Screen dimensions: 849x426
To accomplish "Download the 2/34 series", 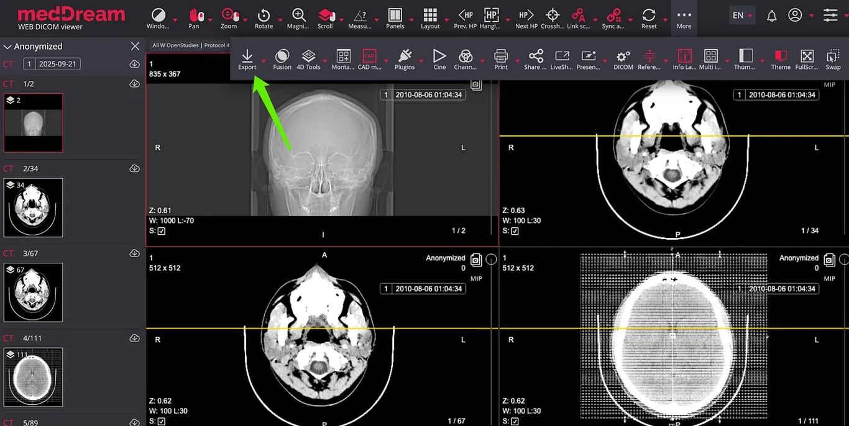I will (134, 168).
